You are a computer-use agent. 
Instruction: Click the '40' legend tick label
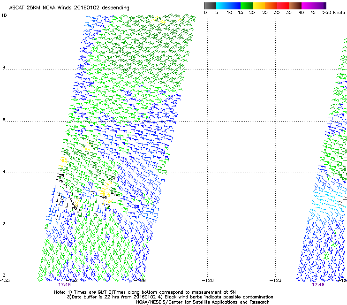(301, 13)
